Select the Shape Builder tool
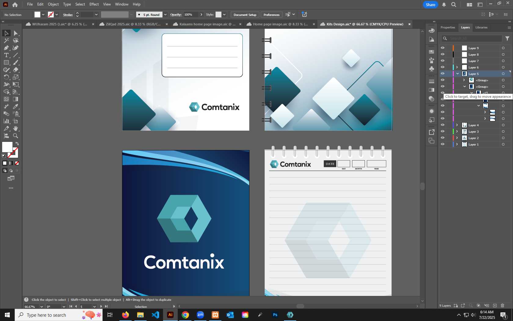This screenshot has height=321, width=513. 6,92
